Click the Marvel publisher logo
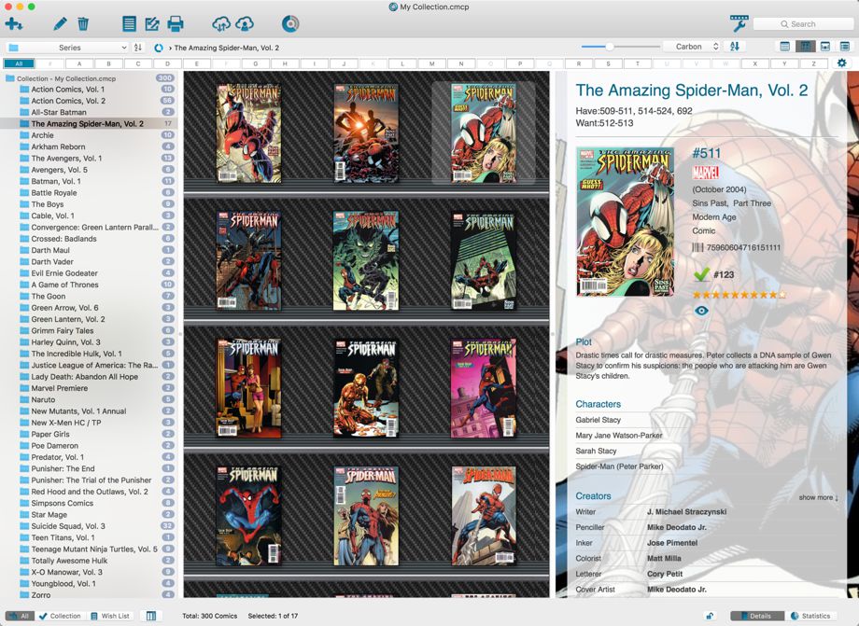859x626 pixels. tap(706, 173)
